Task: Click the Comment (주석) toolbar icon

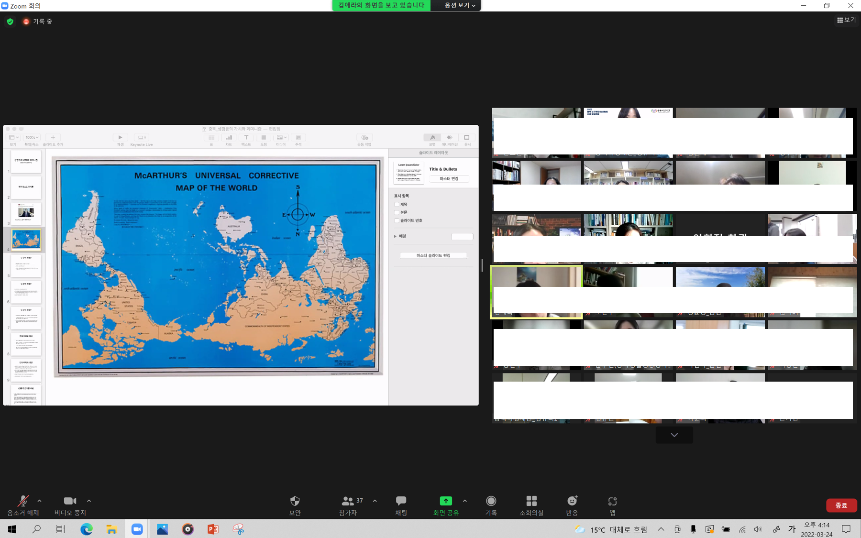Action: pyautogui.click(x=298, y=138)
